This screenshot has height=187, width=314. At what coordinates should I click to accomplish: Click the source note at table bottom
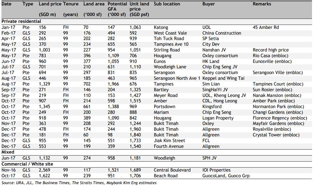coord(79,183)
